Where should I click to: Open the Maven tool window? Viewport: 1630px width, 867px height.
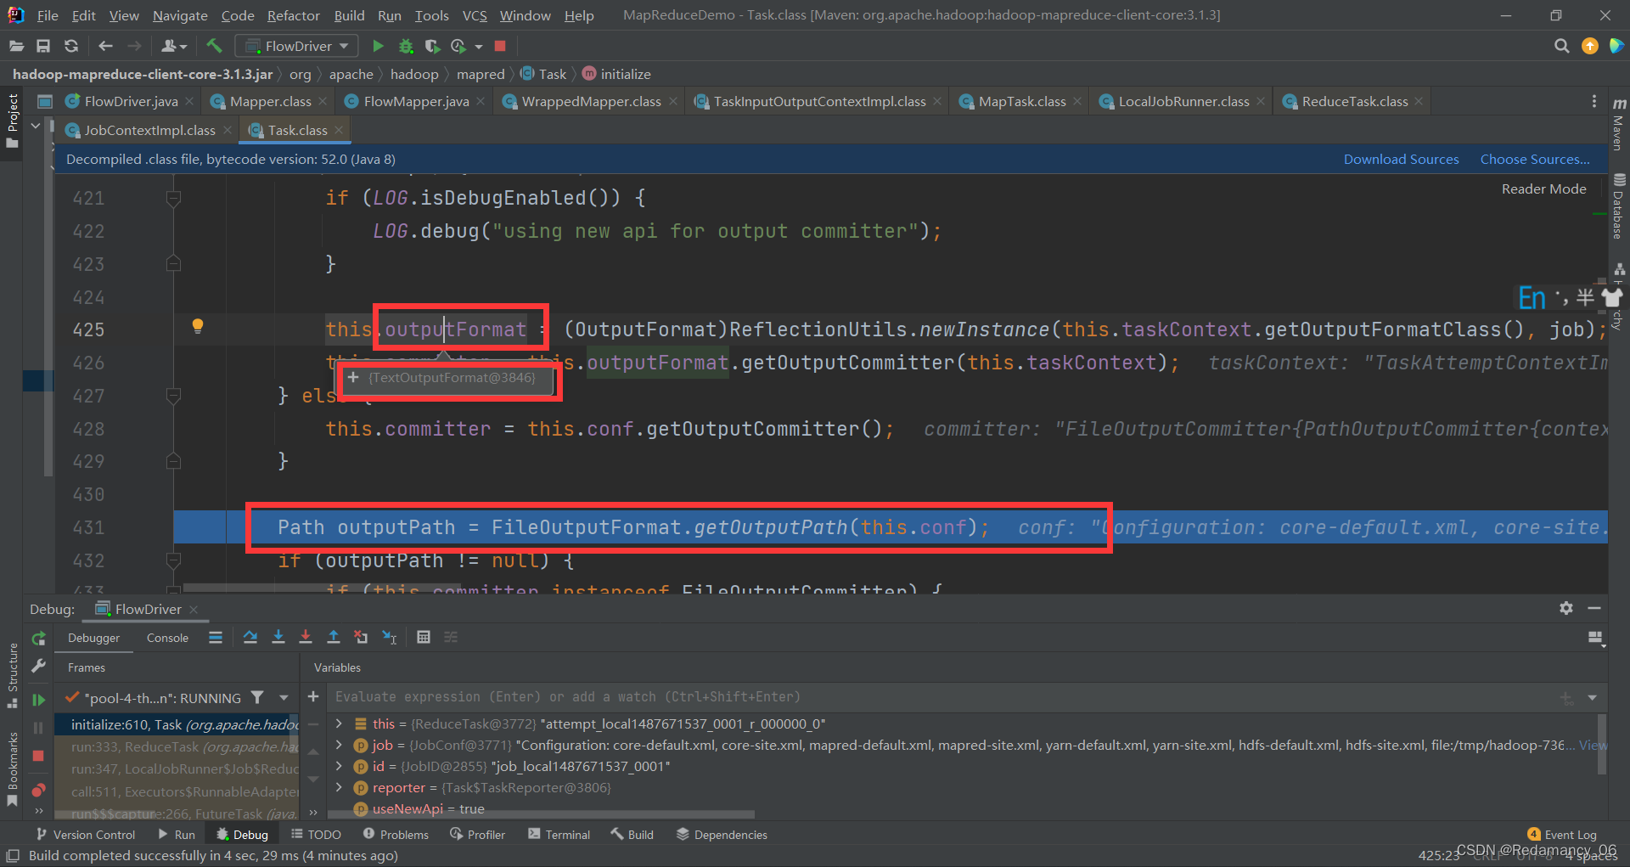[x=1619, y=124]
